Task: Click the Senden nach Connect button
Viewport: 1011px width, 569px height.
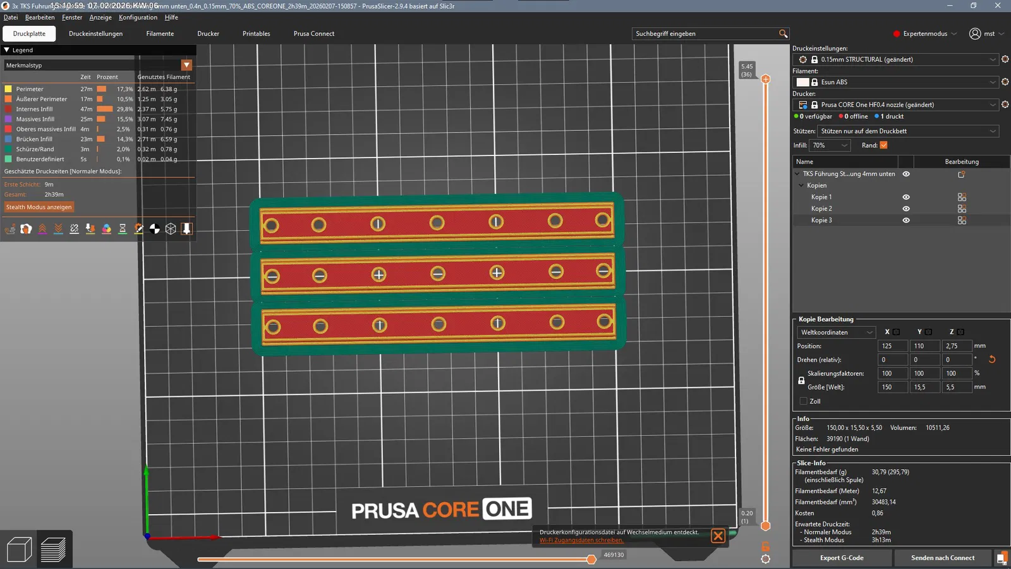Action: 943,558
